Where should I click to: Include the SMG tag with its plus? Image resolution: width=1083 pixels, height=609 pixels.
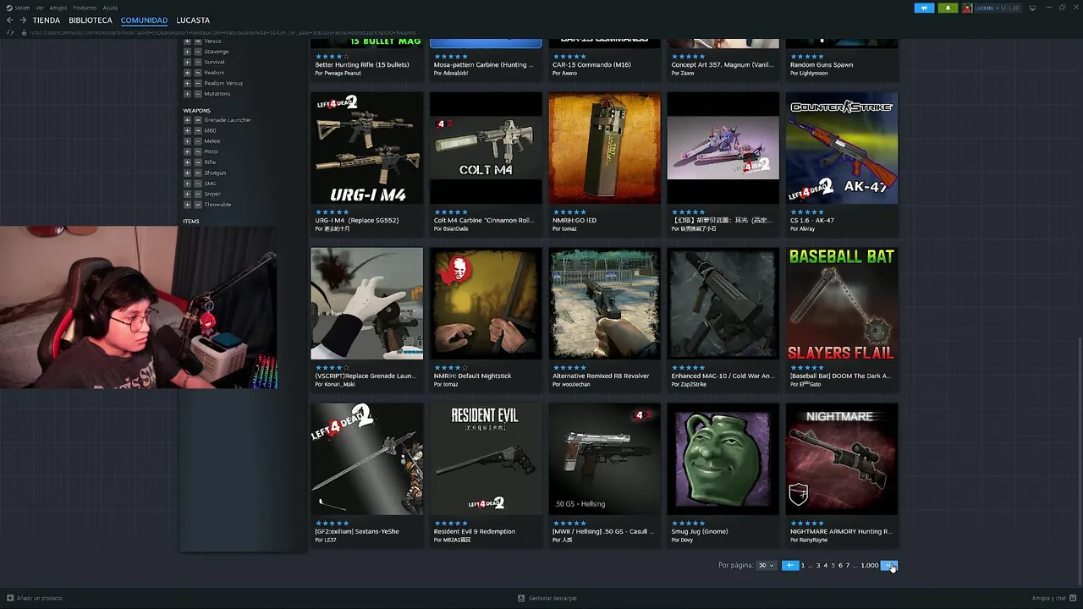(x=187, y=184)
